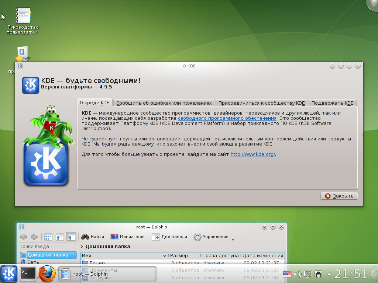Toggle Миниатюры previews in Dolphin
Viewport: 378px width, 283px height.
(128, 237)
